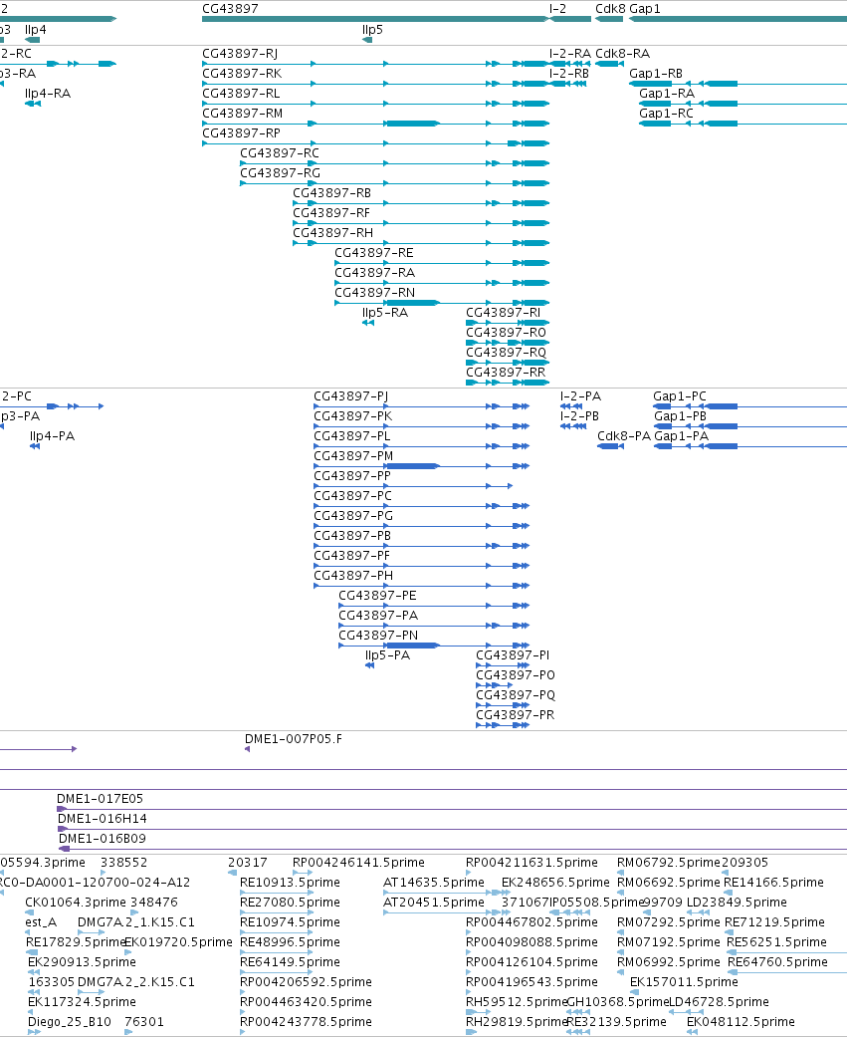The width and height of the screenshot is (847, 1037).
Task: Click the Cdk8 gene label
Action: [610, 9]
